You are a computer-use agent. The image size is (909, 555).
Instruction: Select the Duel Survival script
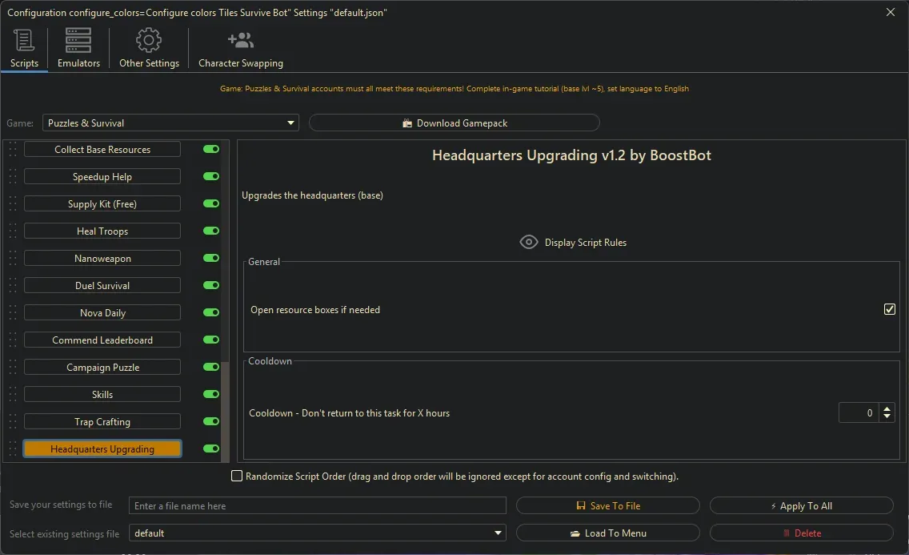(x=102, y=286)
